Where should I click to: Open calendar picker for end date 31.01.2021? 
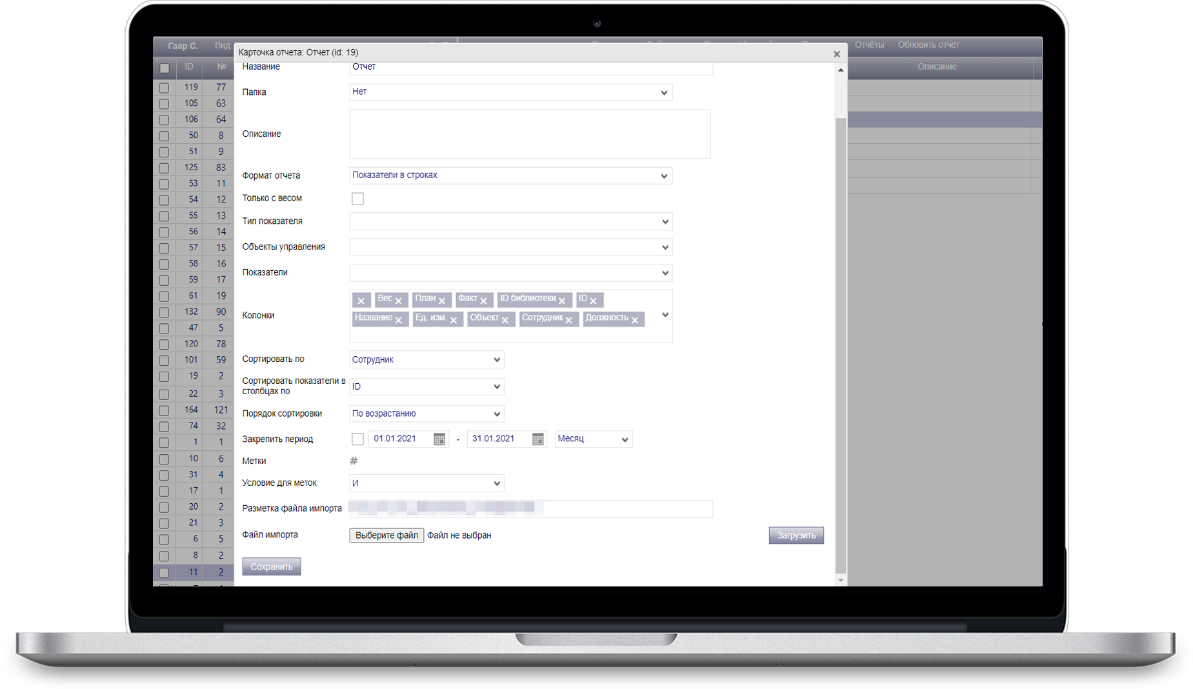(537, 439)
